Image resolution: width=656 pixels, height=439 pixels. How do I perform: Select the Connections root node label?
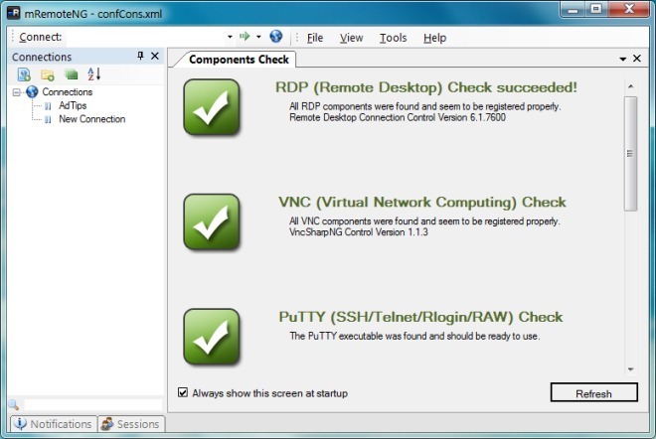(x=68, y=92)
